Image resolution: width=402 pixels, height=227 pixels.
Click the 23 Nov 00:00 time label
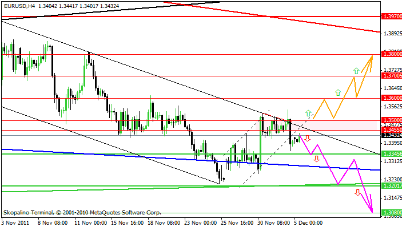[x=201, y=223]
